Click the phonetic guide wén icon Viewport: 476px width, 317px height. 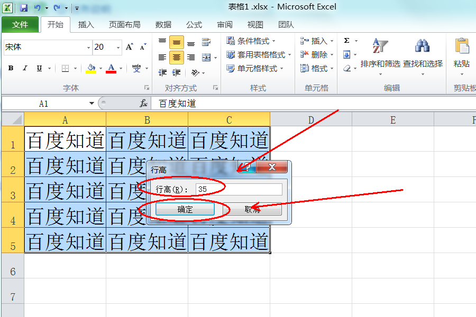point(136,68)
